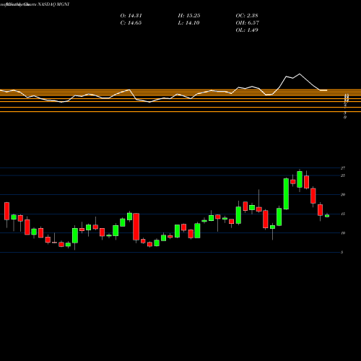Select the close value C: 14.65

tap(131, 23)
